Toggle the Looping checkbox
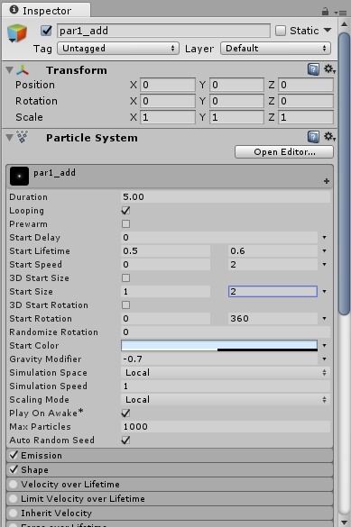This screenshot has width=351, height=527. 125,211
